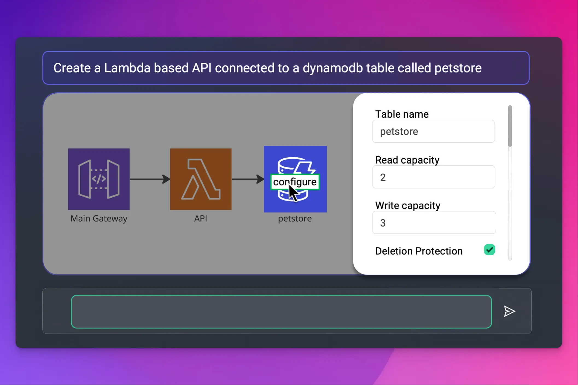The image size is (578, 385).
Task: Click the Main Gateway label text
Action: tap(99, 218)
